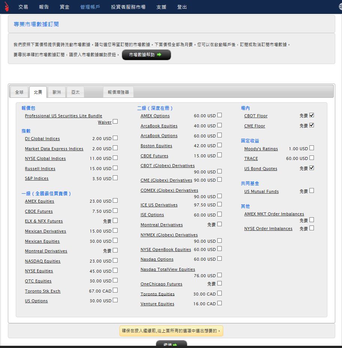This screenshot has width=342, height=348.
Task: Check the Market Data Express Indices box
Action: click(115, 148)
